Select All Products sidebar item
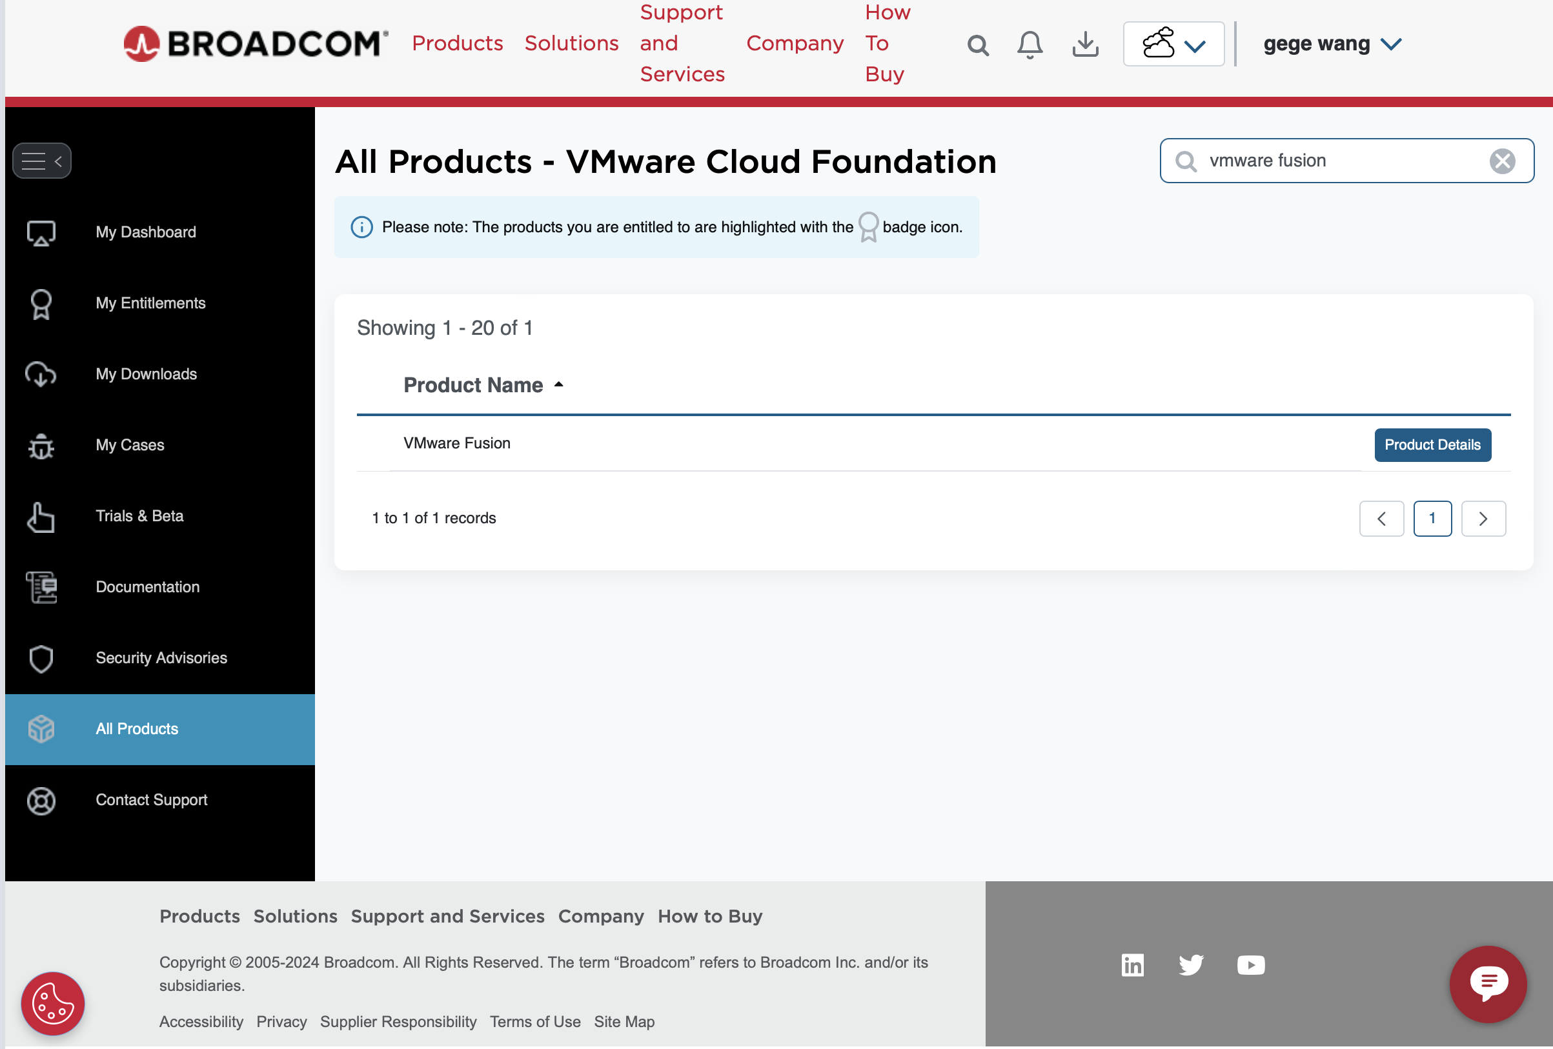 coord(159,729)
